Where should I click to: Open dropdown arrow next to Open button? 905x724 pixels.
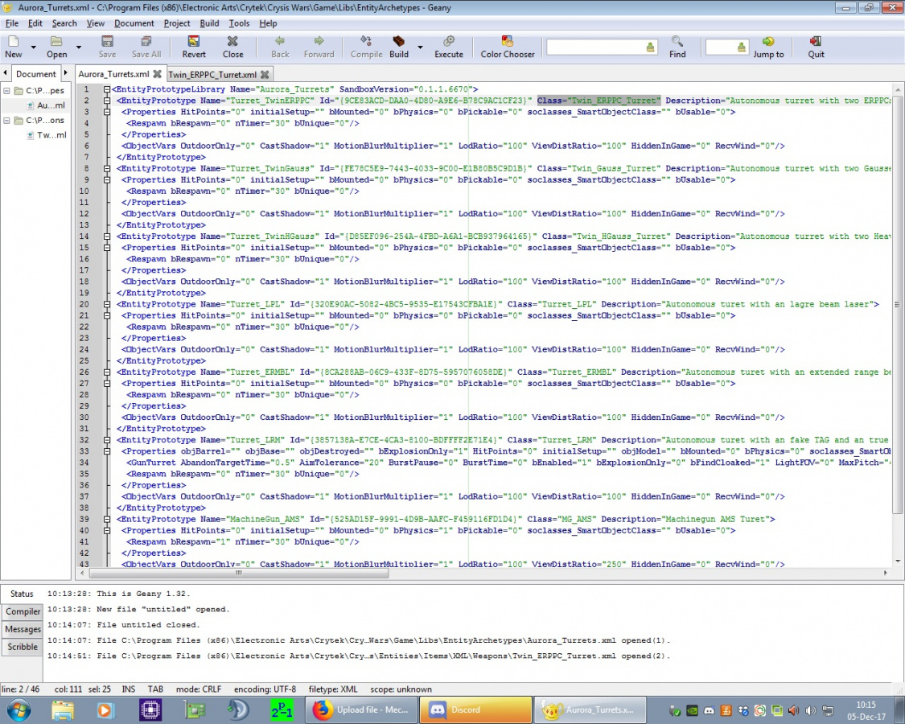[78, 47]
